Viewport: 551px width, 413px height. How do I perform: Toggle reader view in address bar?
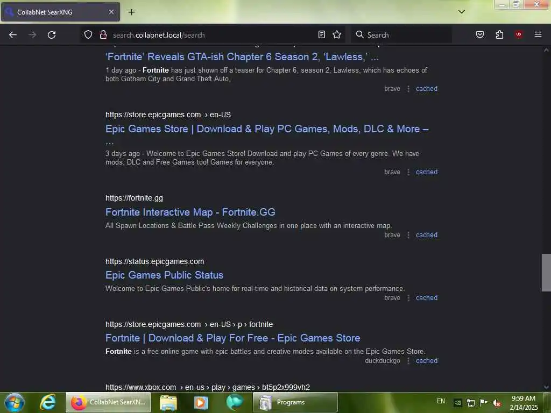coord(322,34)
